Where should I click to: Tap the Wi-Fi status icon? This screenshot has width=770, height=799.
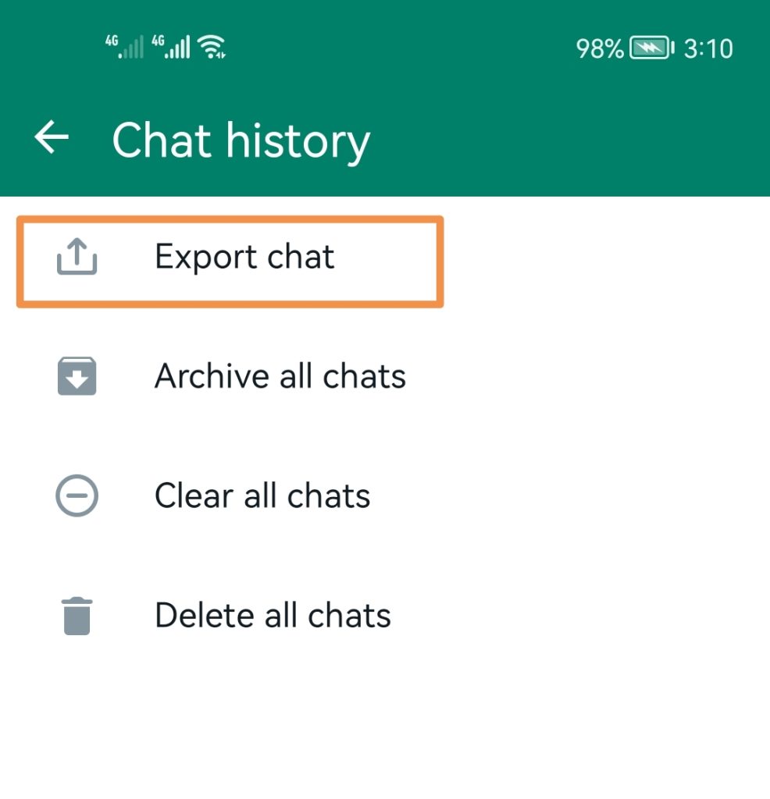click(x=212, y=48)
